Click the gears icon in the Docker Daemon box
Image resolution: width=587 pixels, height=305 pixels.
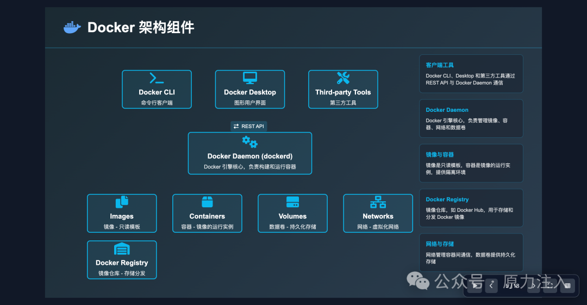click(x=249, y=142)
